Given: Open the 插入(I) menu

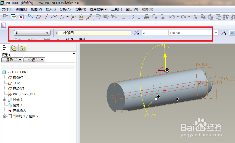Looking at the screenshot, I should coord(51,9).
